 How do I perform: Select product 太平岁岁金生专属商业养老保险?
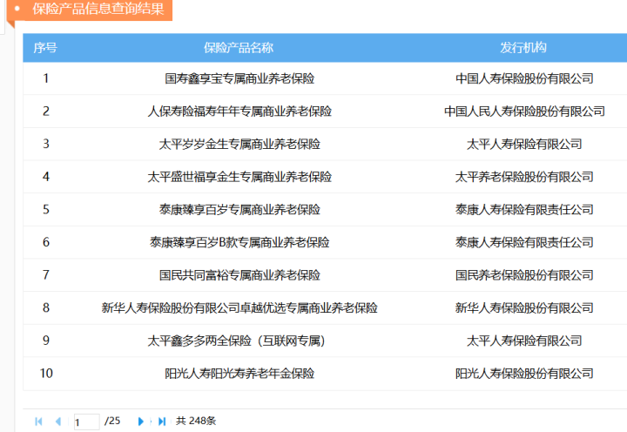coord(239,144)
